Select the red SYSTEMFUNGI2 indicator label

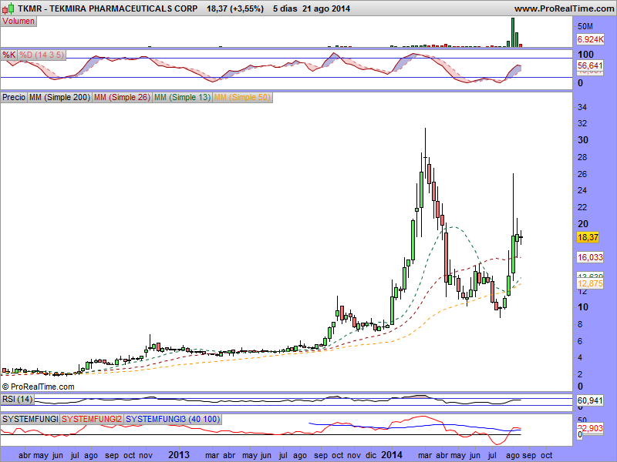coord(92,419)
